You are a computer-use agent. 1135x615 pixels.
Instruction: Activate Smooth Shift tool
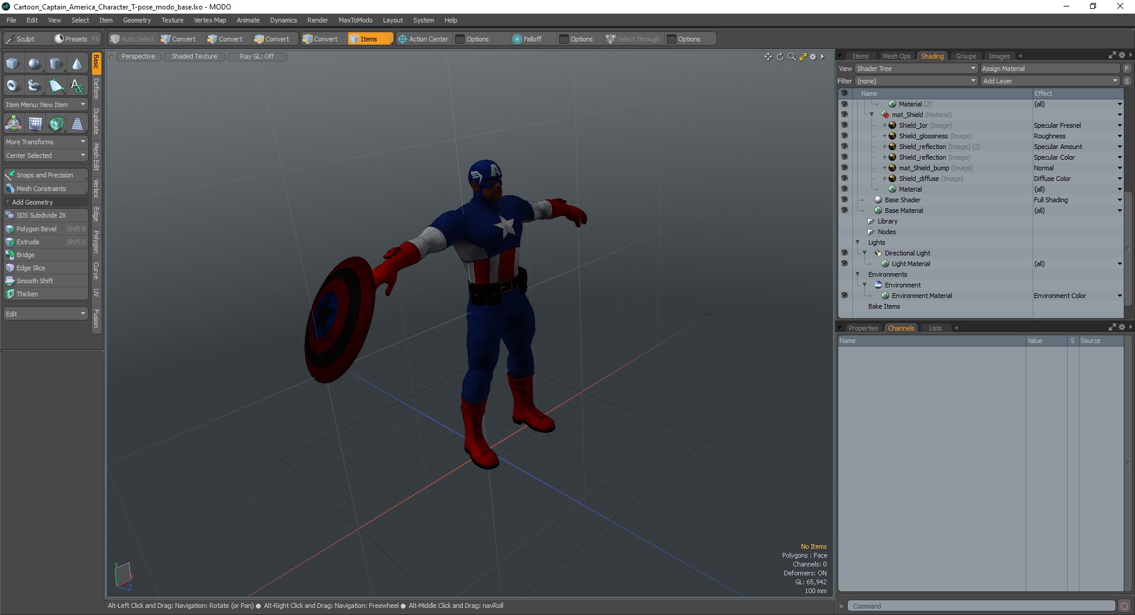click(x=46, y=281)
